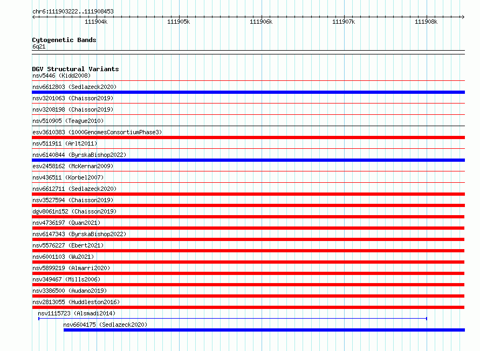Click the 111908k ruler tick label
This screenshot has width=480, height=351.
426,22
